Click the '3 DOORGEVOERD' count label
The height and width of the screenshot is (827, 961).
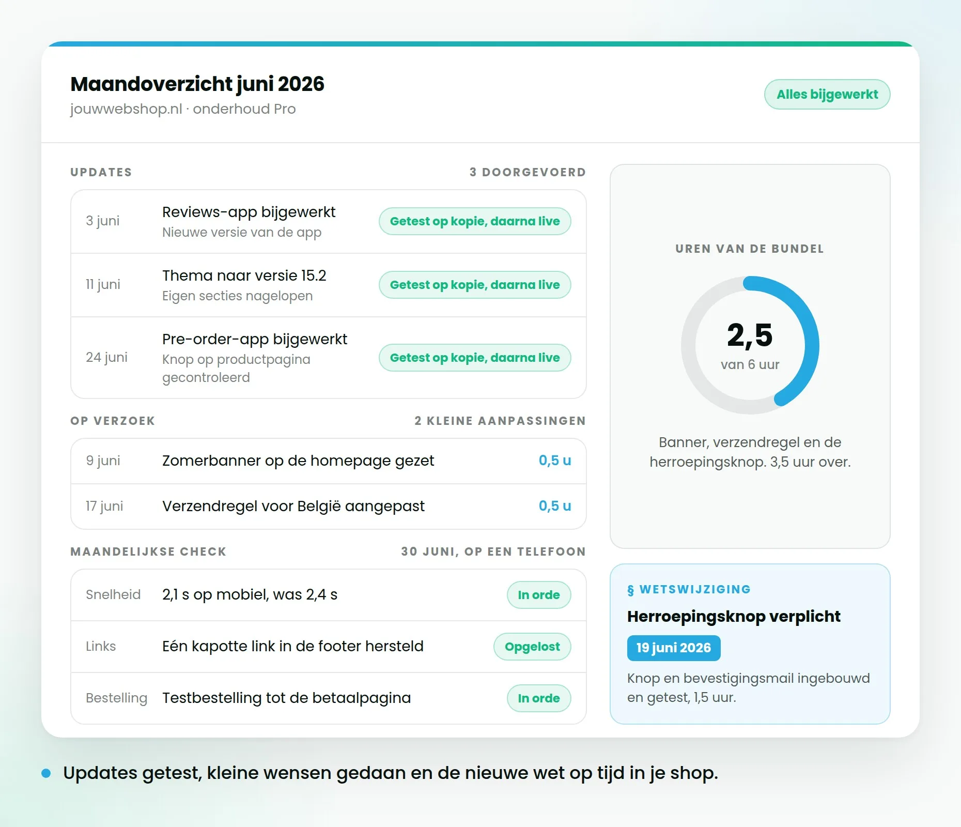click(x=528, y=172)
